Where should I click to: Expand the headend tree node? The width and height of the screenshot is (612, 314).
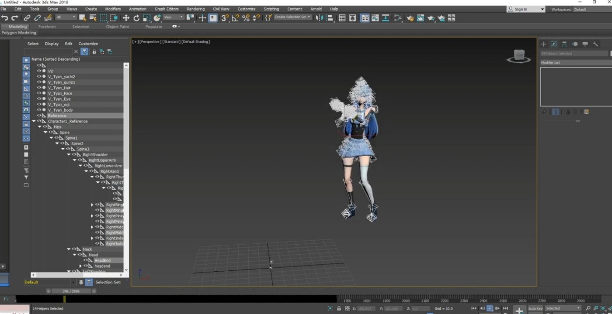coord(80,266)
